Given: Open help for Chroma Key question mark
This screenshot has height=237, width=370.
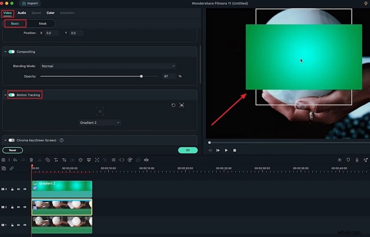Looking at the screenshot, I should (x=62, y=140).
